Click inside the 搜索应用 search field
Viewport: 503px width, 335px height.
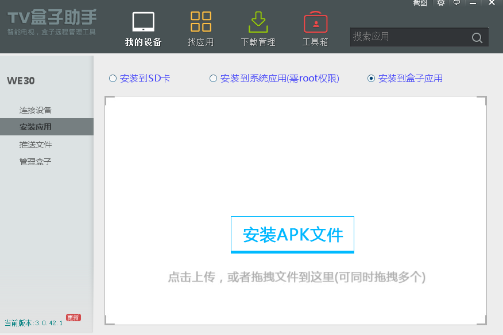click(x=402, y=37)
